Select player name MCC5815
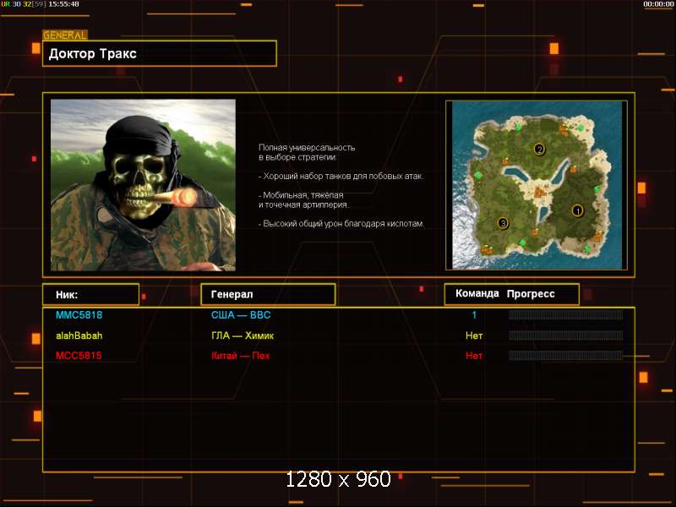This screenshot has height=507, width=676. click(79, 356)
